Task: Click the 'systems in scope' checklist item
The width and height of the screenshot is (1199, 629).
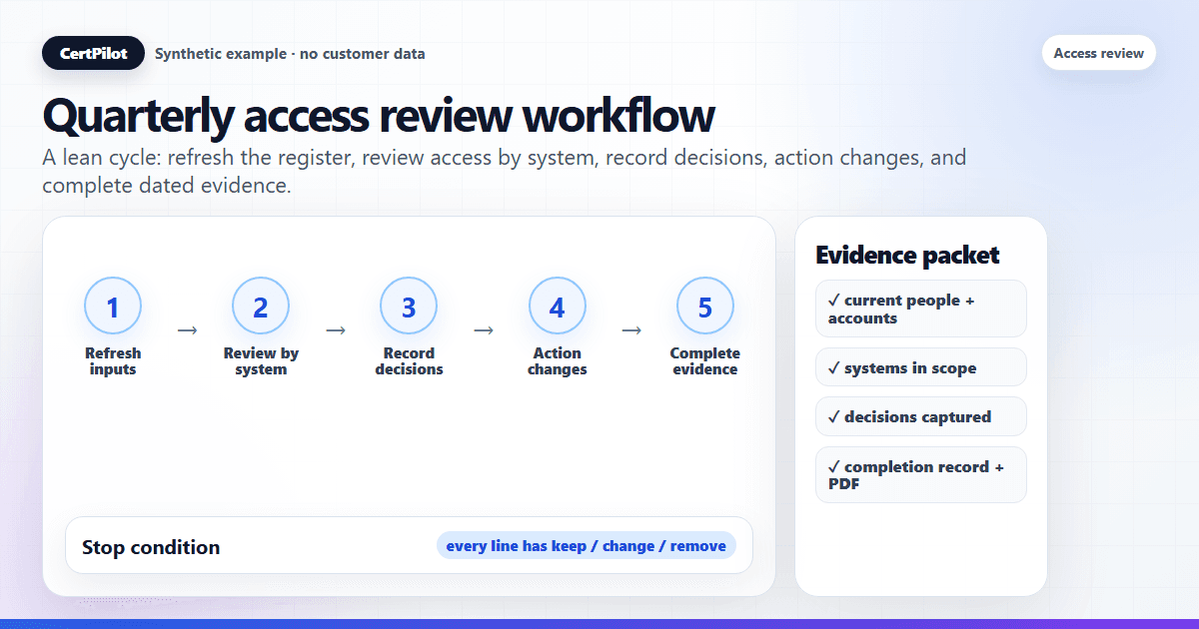Action: tap(920, 367)
